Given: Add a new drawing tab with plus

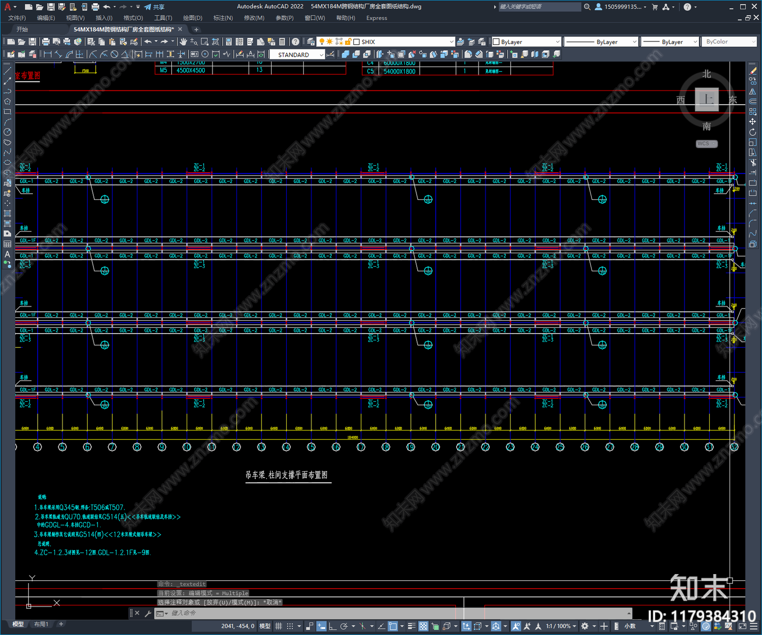Looking at the screenshot, I should 196,30.
